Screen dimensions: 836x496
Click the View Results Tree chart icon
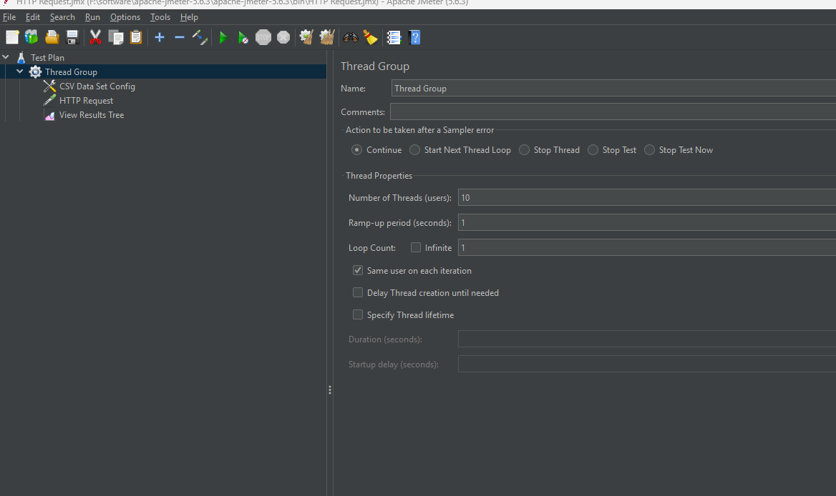(49, 115)
